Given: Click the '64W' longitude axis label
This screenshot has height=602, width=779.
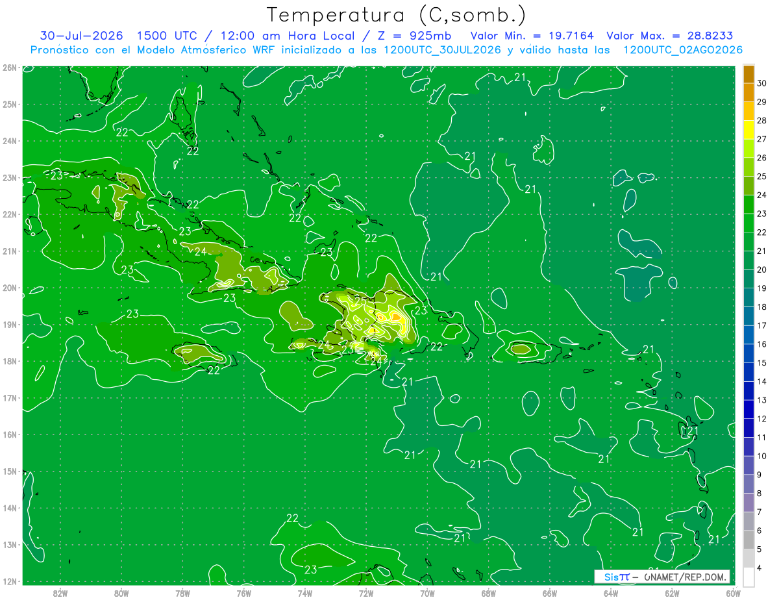Looking at the screenshot, I should point(610,593).
